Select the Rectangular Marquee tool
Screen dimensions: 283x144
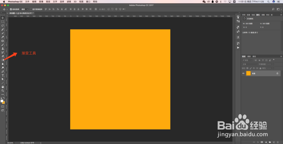tap(3, 22)
